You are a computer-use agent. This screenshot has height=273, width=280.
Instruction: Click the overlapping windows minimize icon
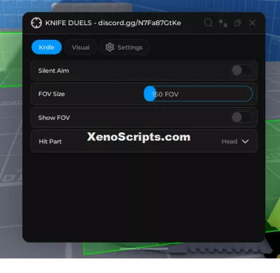[x=237, y=23]
